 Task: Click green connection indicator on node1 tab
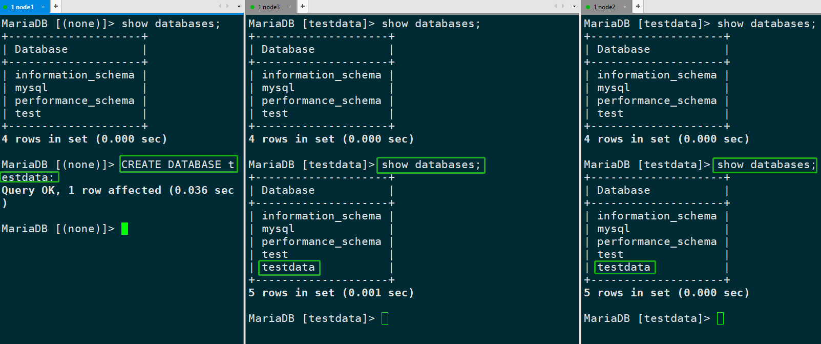(x=5, y=7)
